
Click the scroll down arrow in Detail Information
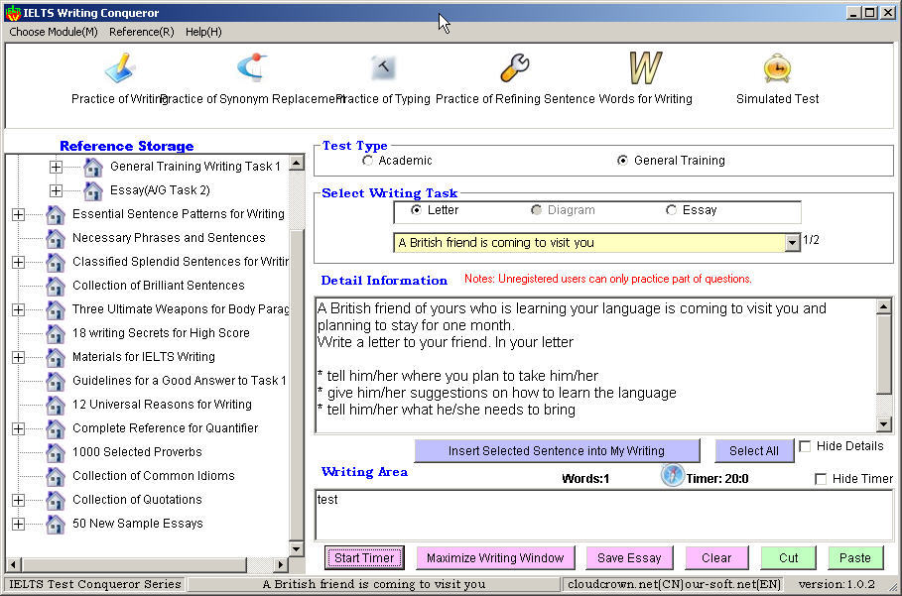pyautogui.click(x=883, y=424)
